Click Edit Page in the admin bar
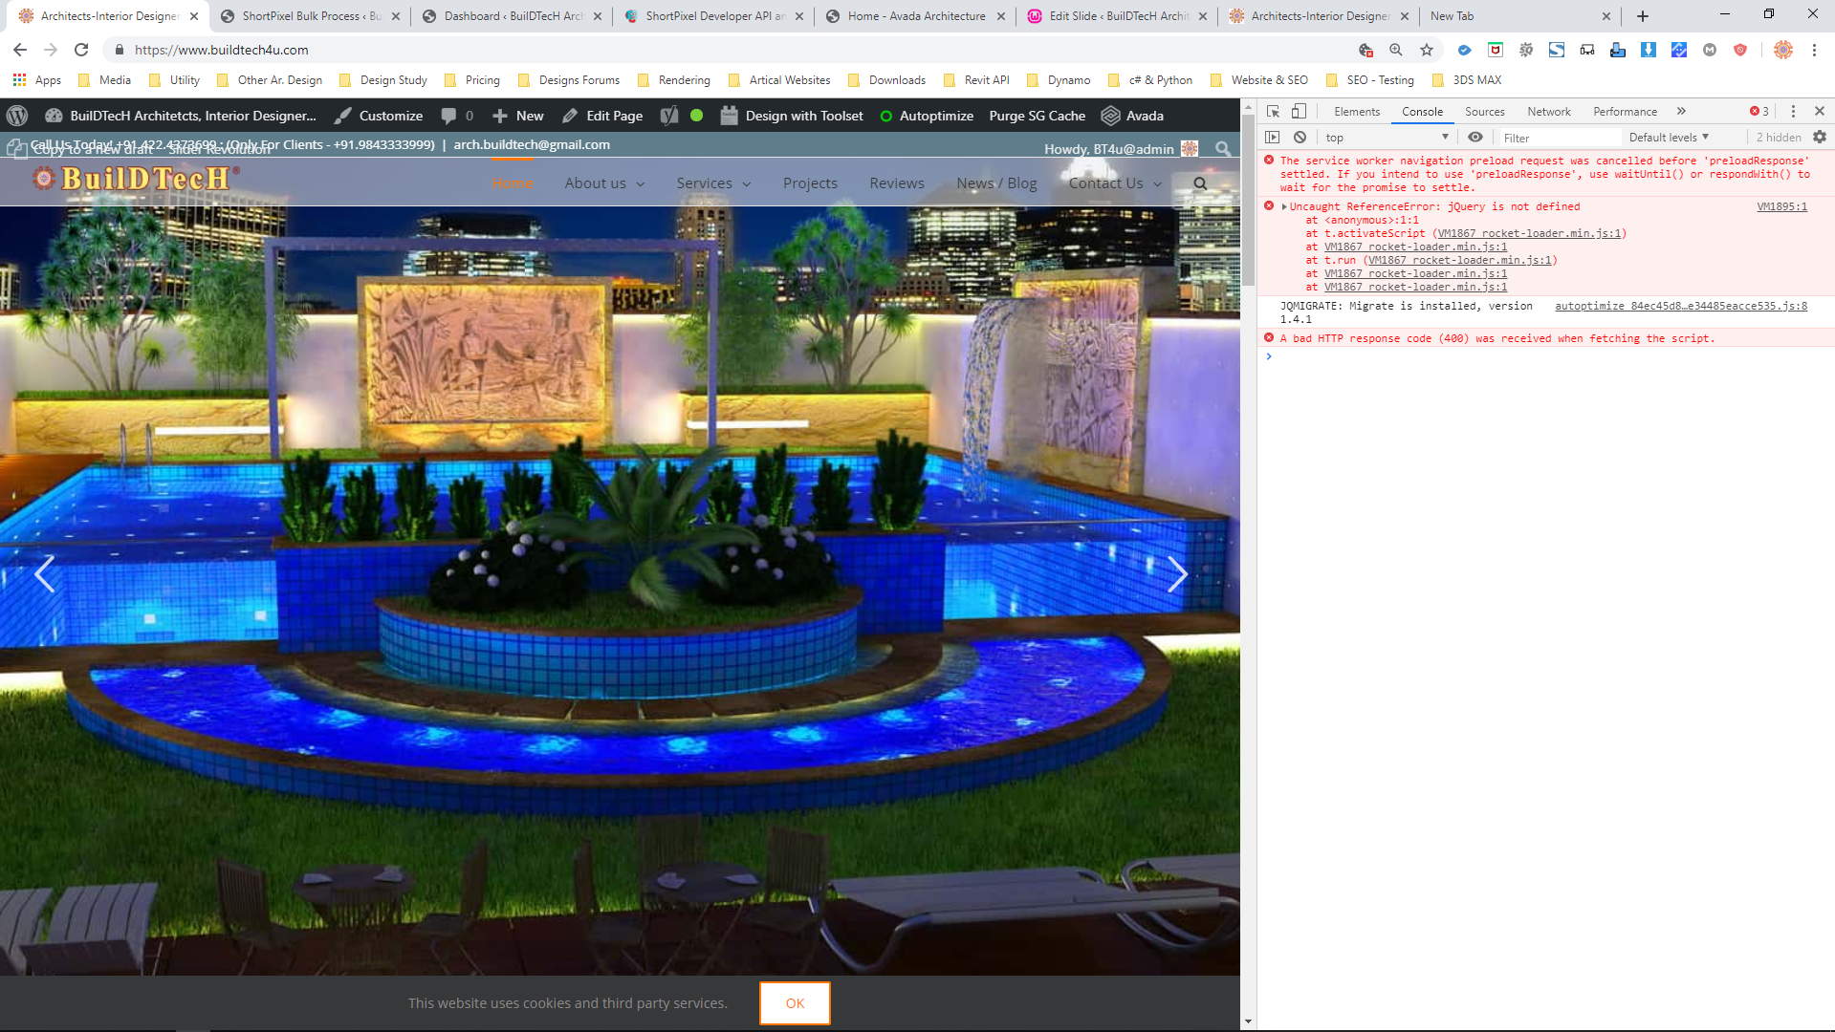 click(602, 116)
